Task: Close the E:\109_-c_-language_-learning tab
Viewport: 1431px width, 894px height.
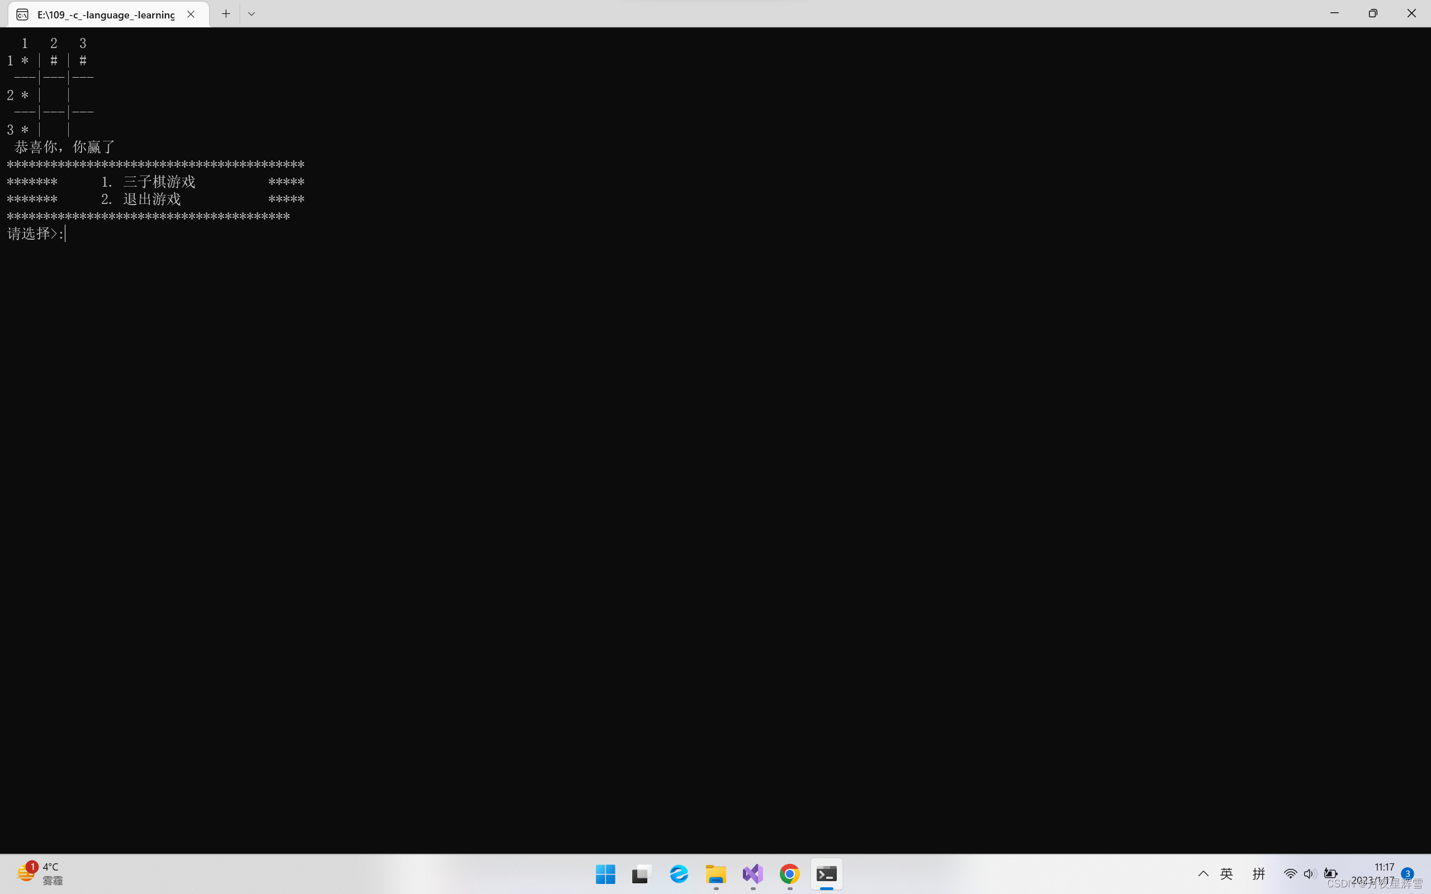Action: click(191, 14)
